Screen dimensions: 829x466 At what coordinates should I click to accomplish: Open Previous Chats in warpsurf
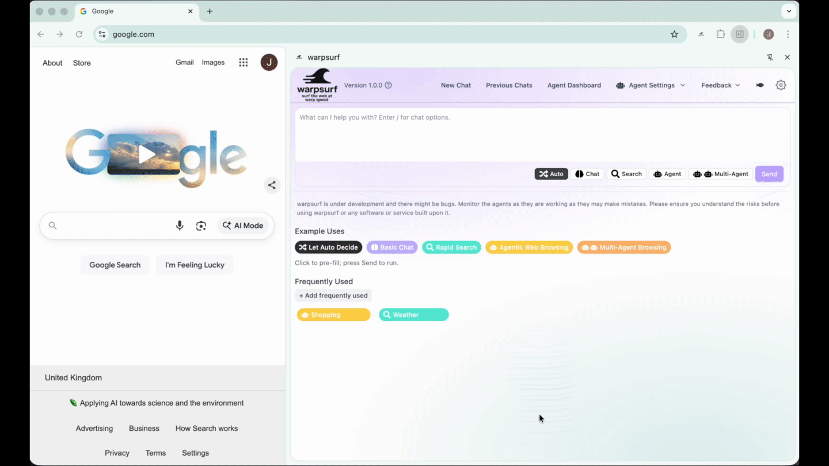coord(509,85)
